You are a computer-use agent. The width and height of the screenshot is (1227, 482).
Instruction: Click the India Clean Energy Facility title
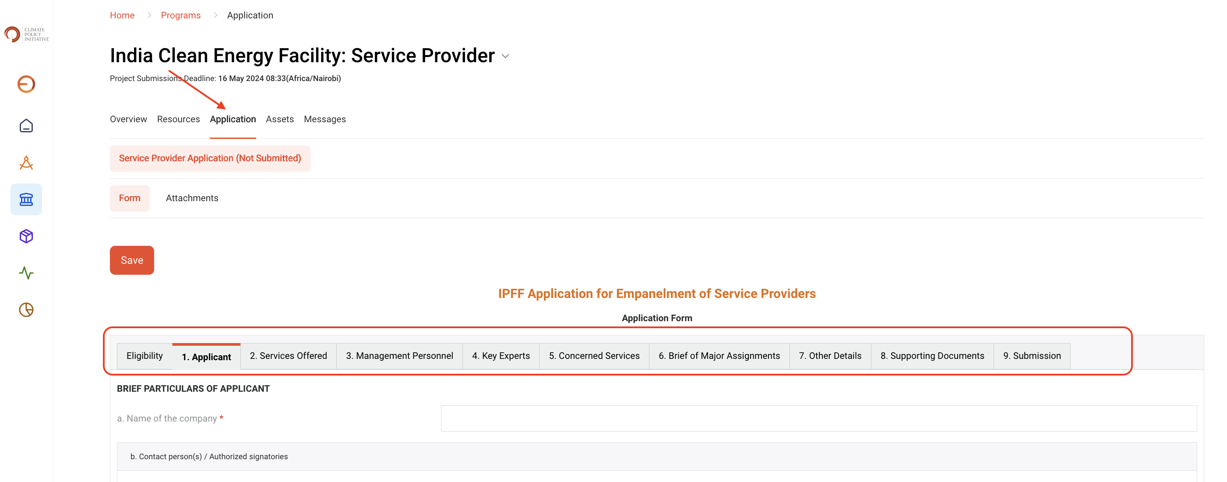[x=302, y=56]
